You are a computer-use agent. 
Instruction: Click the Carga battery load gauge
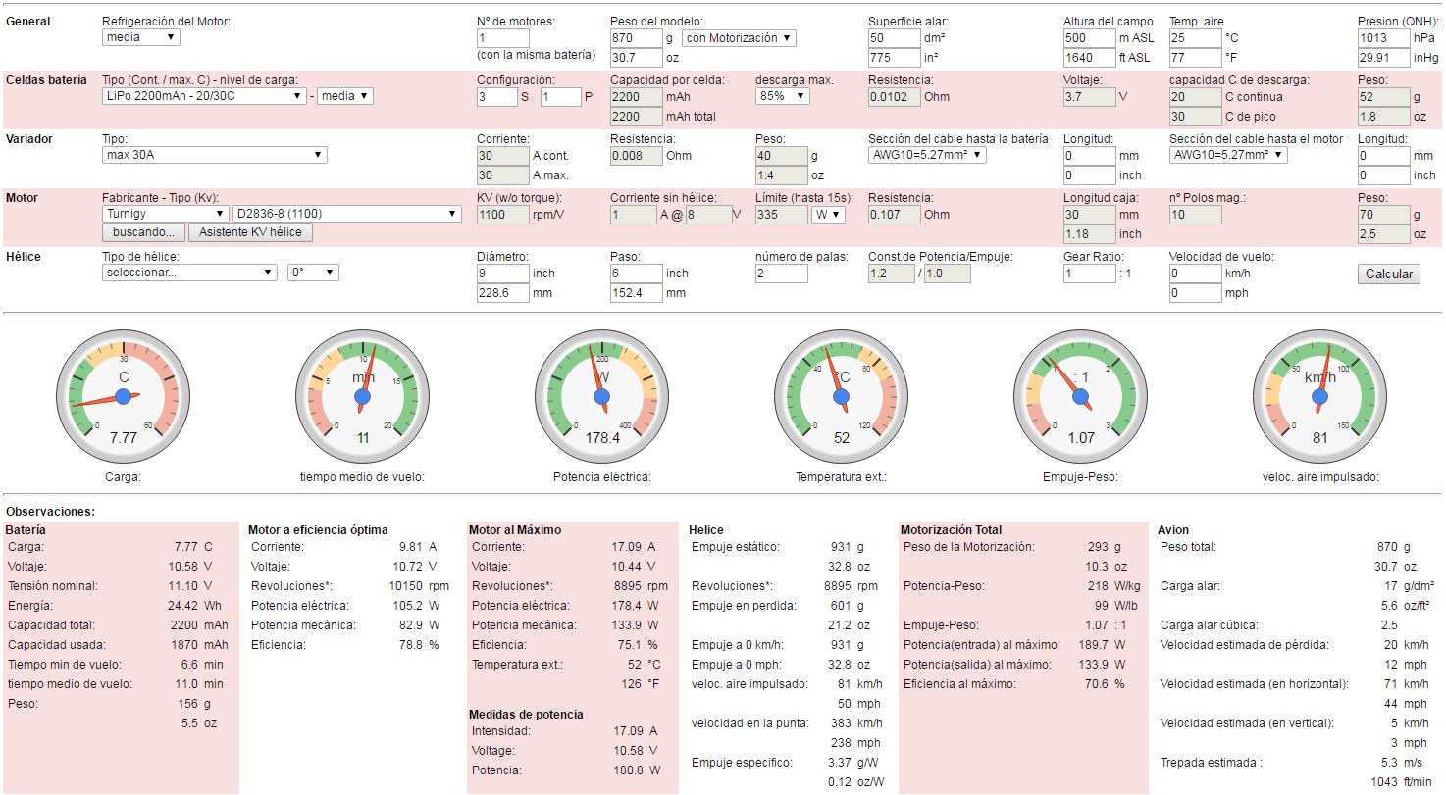pos(123,396)
